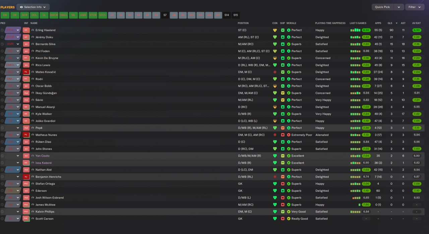Click Bernardo Silva's green condition heart
429x234 pixels.
pos(275,44)
